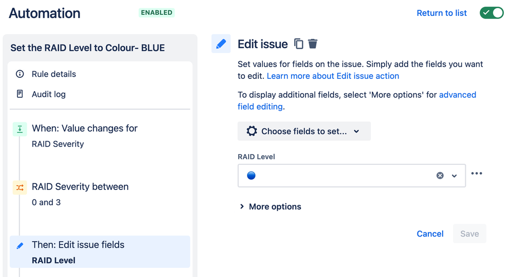513x277 pixels.
Task: Click Return to list link
Action: point(442,13)
